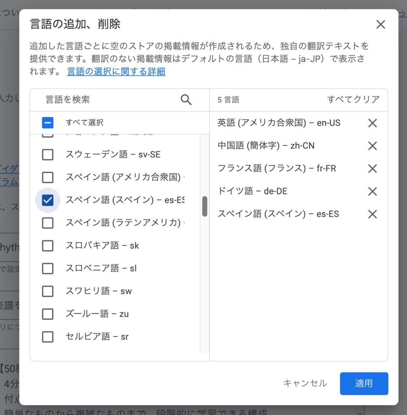
Task: Focus the 言語を検索 search field
Action: 109,100
